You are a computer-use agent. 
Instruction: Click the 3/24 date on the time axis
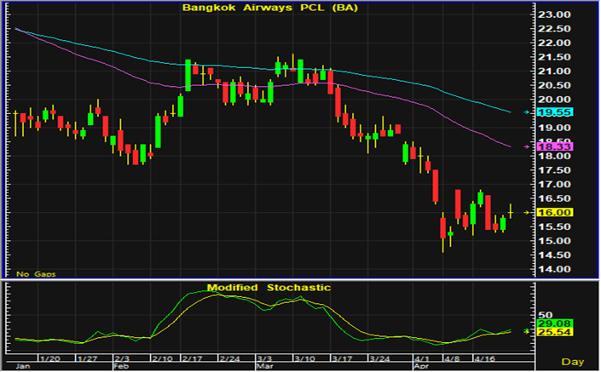point(379,358)
